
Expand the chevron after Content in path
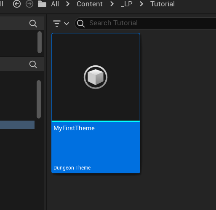[x=112, y=4]
